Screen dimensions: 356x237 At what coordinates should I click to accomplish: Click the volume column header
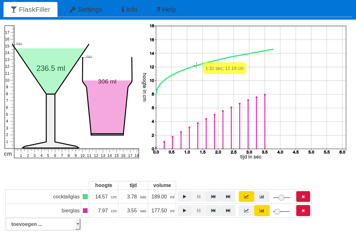(x=162, y=185)
